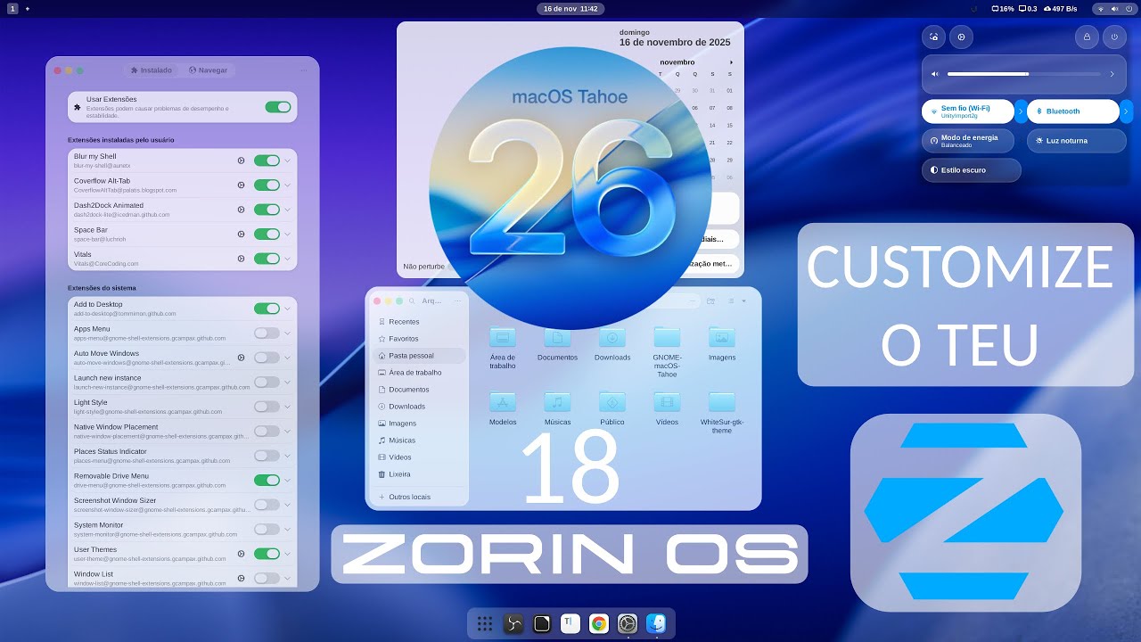
Task: Disable the Removable Drive Menu switch
Action: (x=267, y=480)
